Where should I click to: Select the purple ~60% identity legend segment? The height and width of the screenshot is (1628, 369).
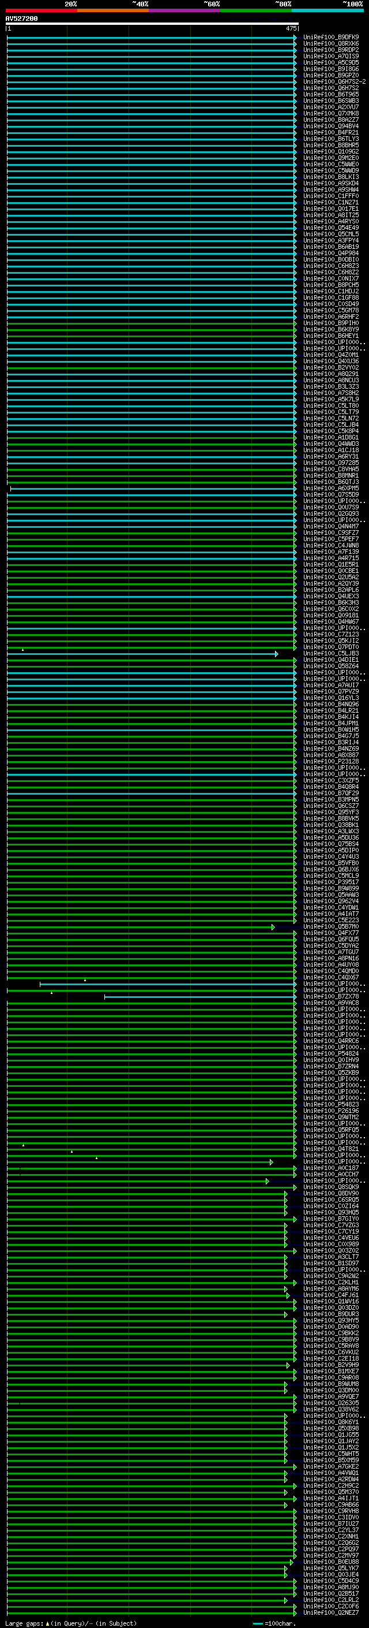click(x=185, y=10)
